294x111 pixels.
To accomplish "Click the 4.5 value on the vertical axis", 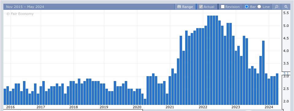I will [286, 38].
